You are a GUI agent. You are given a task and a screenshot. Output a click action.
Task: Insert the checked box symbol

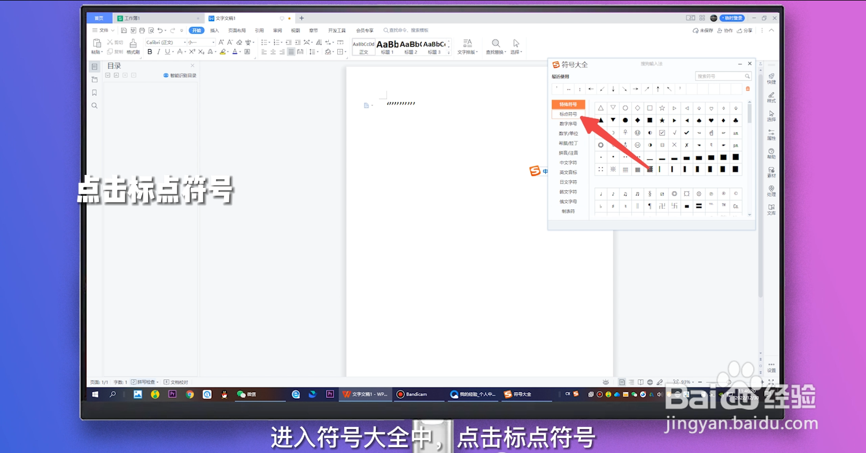coord(662,133)
